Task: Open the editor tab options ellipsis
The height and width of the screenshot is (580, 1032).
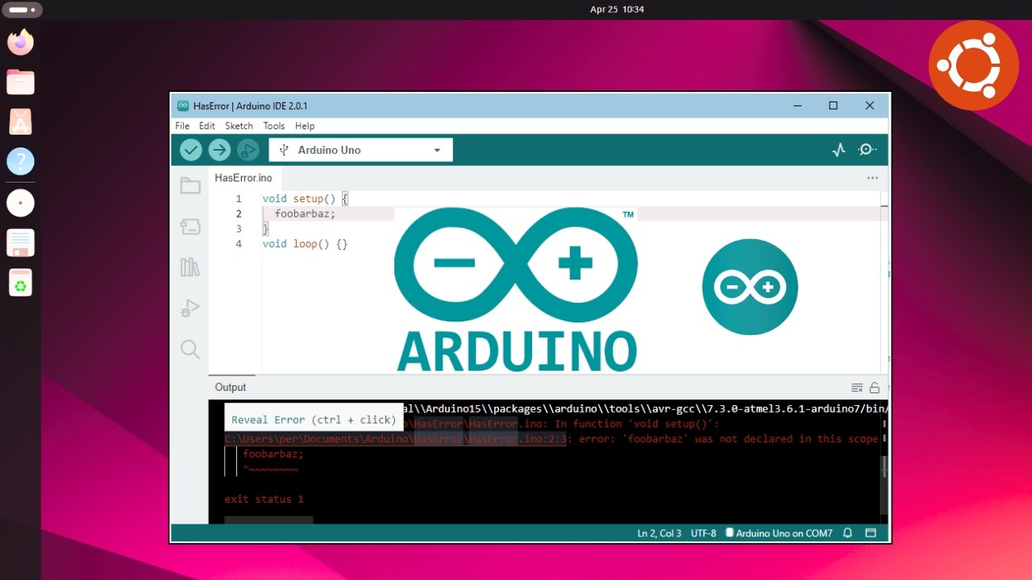Action: [x=872, y=178]
